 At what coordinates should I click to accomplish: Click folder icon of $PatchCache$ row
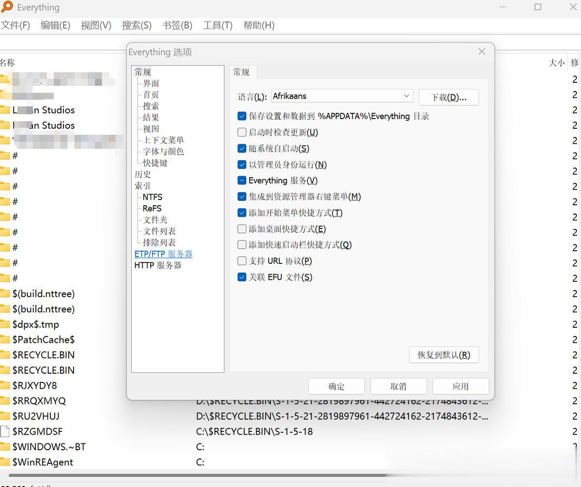4,340
